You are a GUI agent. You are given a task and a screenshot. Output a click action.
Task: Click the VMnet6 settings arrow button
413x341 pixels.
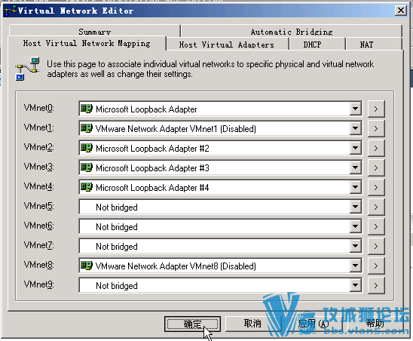(376, 226)
